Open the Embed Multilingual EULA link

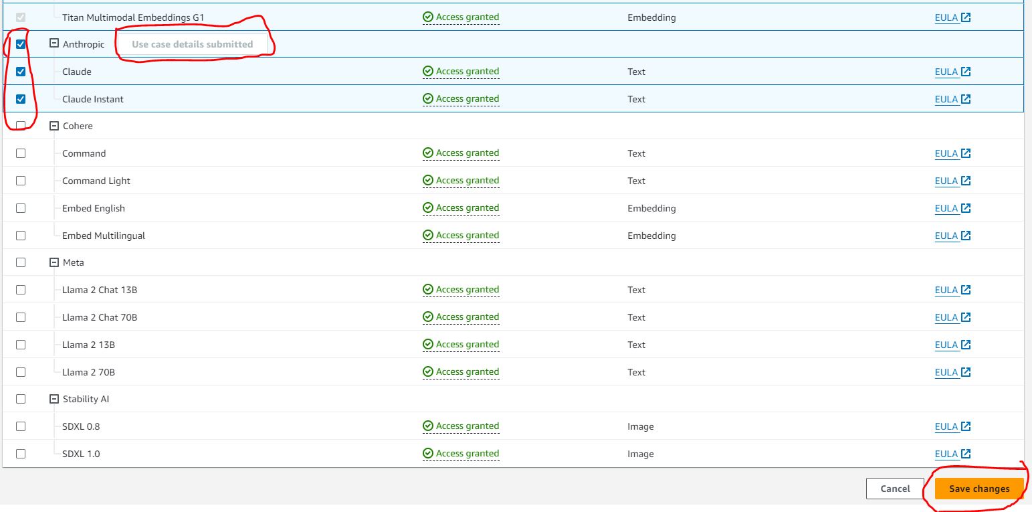(x=952, y=236)
